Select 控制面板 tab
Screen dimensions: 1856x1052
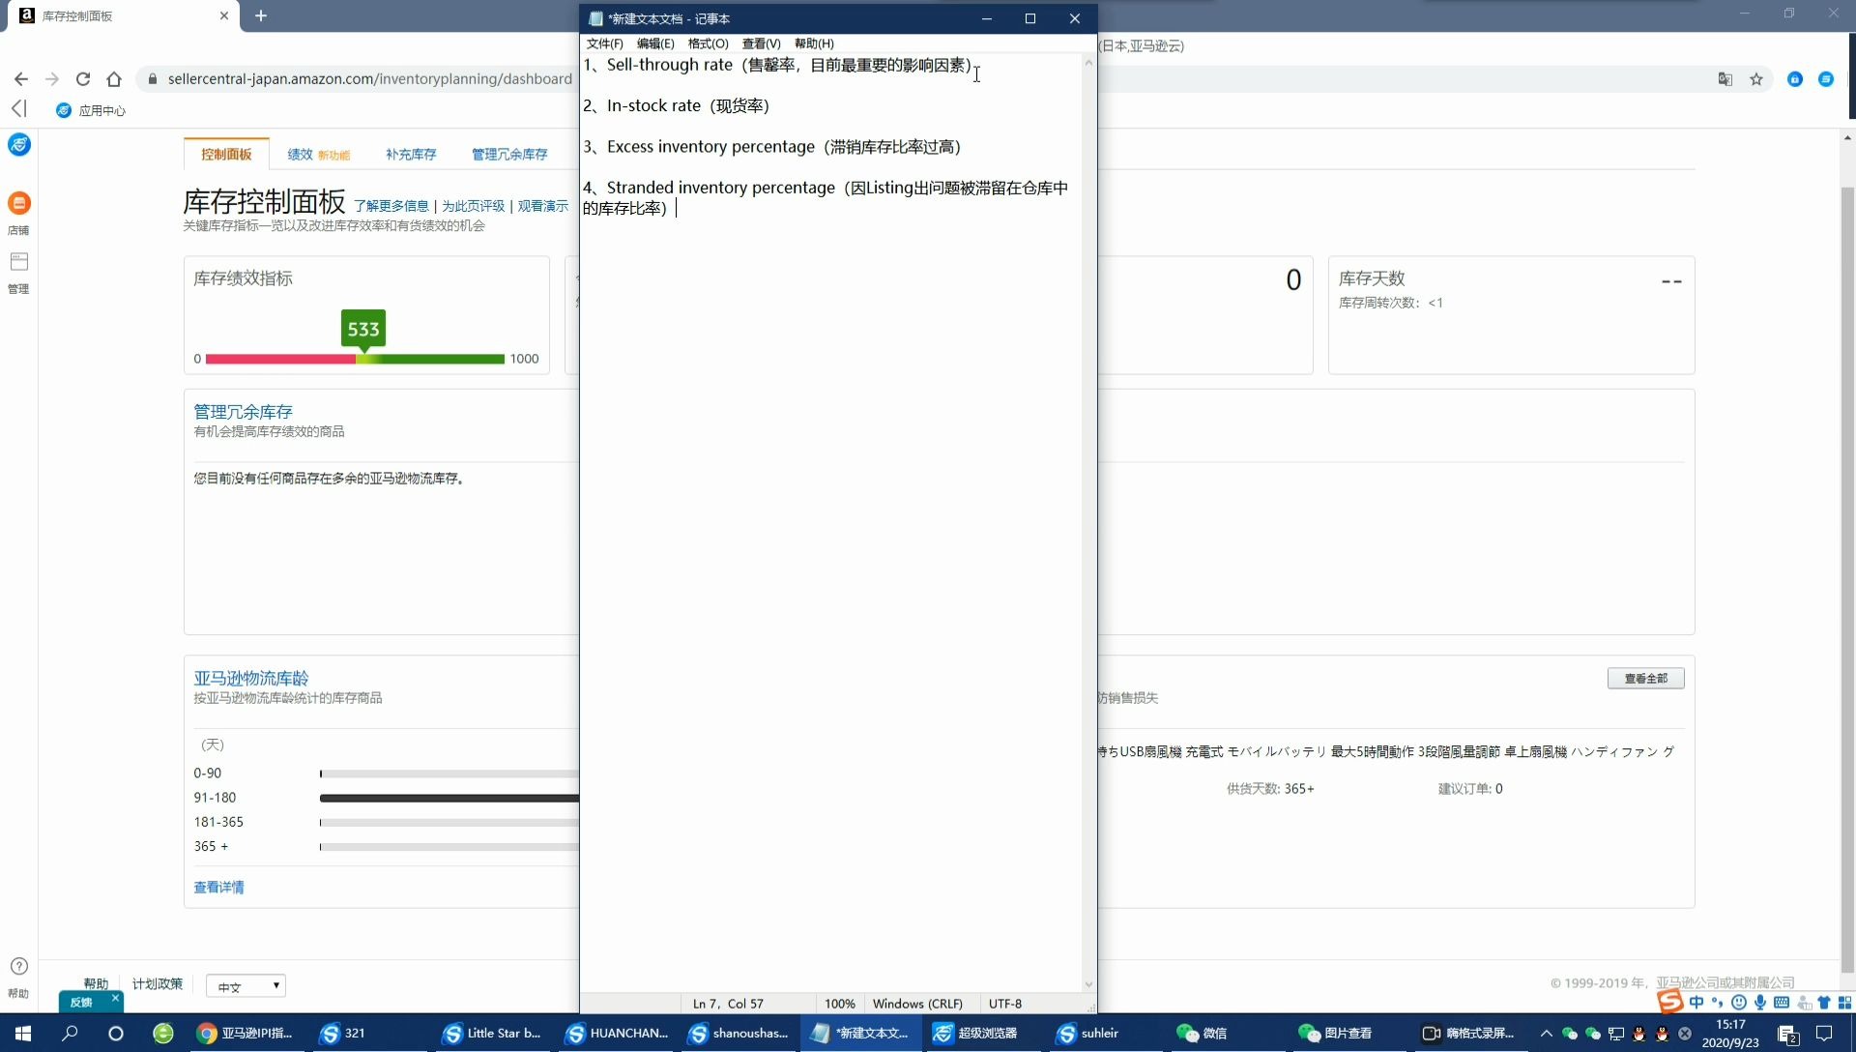tap(226, 155)
